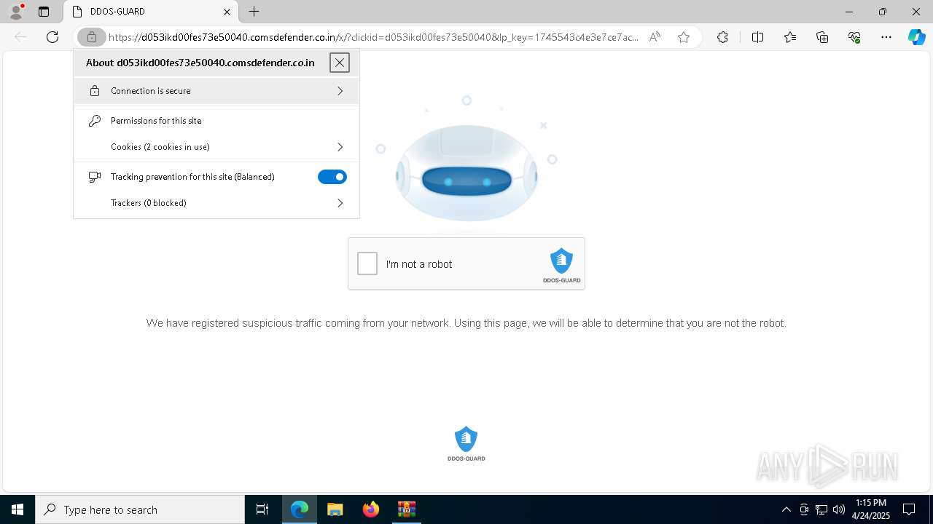Add this page to favorites star
Viewport: 933px width, 524px height.
pos(684,37)
